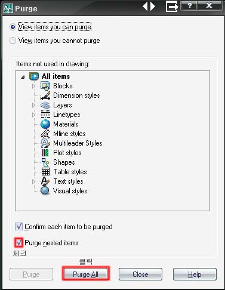Screen dimensions: 225x290
Task: Select the Visual styles icon
Action: pos(45,190)
